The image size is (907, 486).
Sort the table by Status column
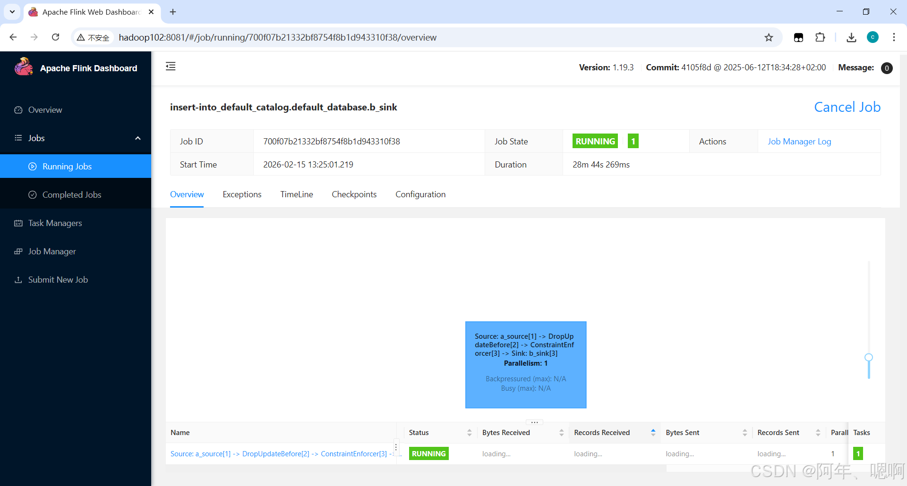click(469, 433)
